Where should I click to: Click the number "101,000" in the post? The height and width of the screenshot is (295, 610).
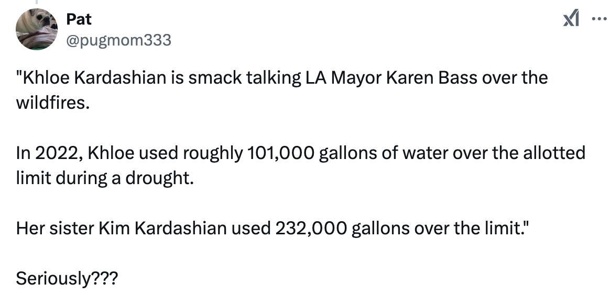(280, 153)
